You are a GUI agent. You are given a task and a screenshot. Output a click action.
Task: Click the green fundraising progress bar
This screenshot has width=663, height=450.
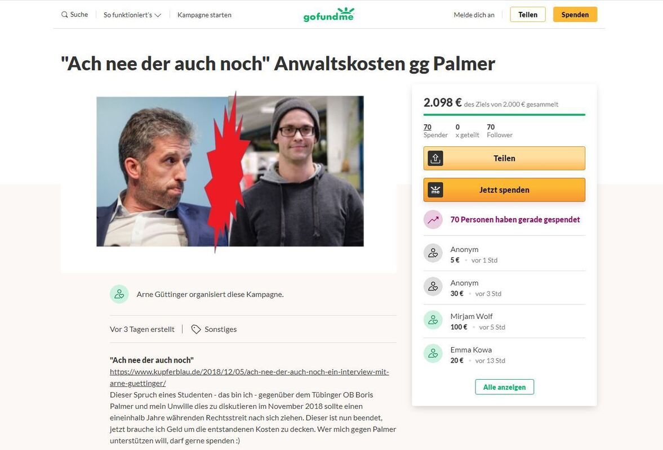point(505,114)
